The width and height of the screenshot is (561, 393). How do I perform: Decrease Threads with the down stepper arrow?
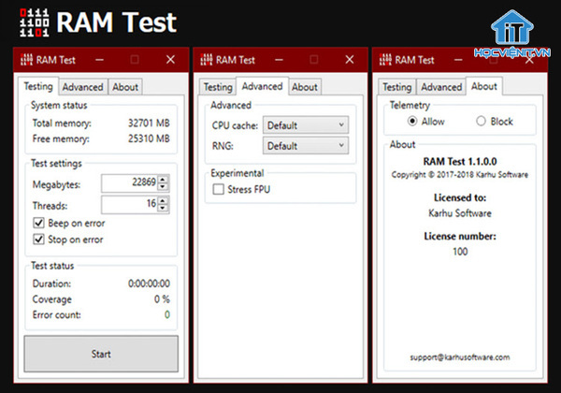(x=163, y=208)
